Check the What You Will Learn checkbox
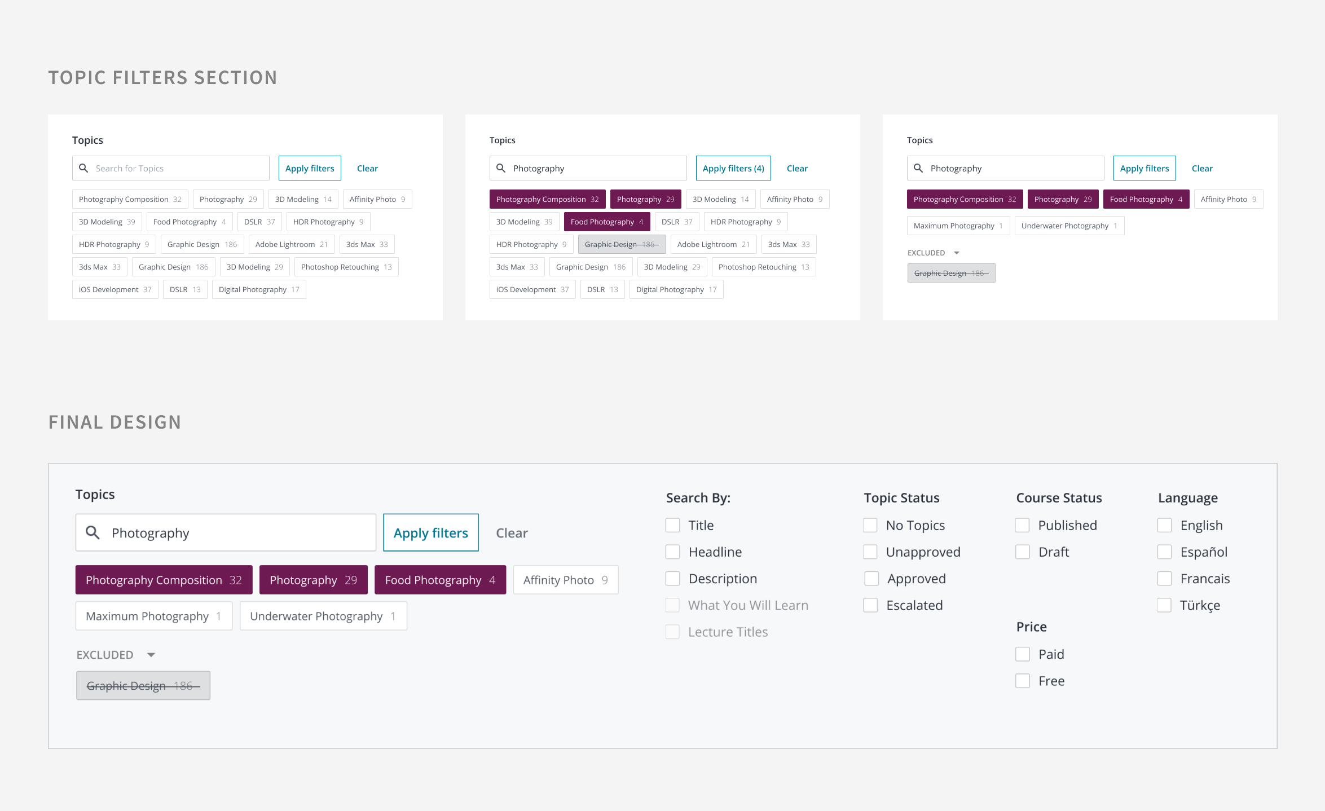This screenshot has width=1325, height=811. pyautogui.click(x=672, y=605)
